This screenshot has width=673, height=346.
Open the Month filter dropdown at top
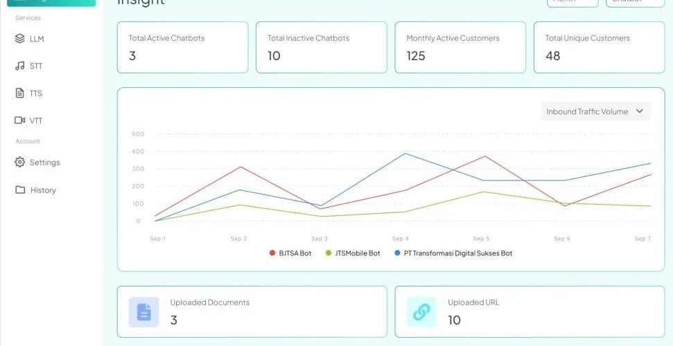pos(572,2)
